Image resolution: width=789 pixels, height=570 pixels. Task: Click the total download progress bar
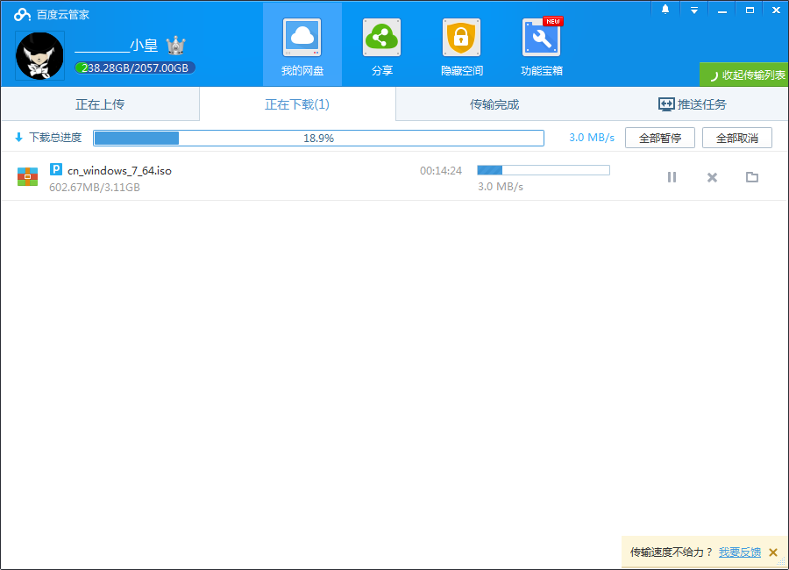318,138
